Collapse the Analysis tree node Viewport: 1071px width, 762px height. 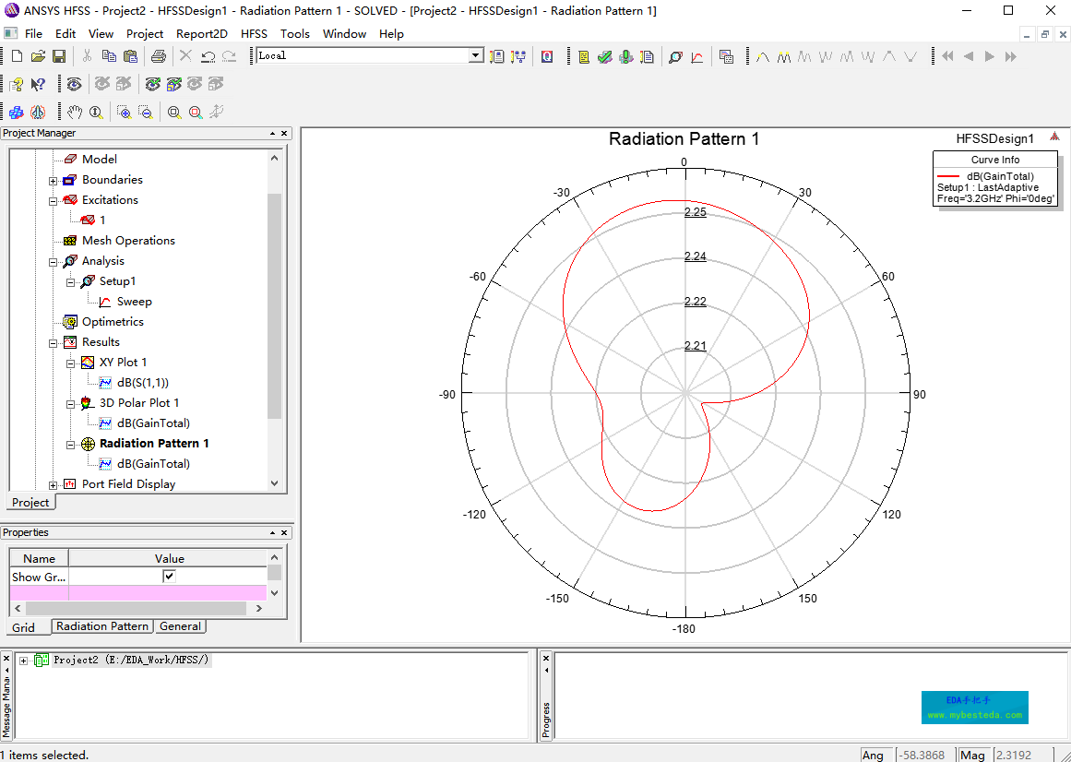(x=54, y=261)
